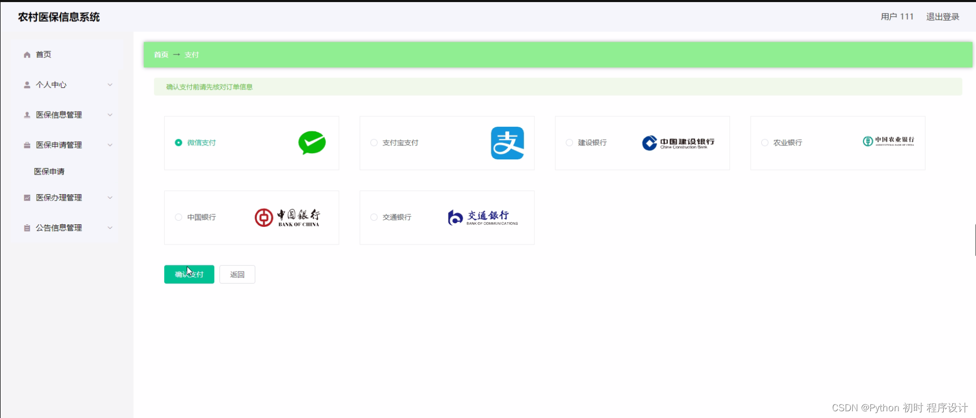Click the 农业银行 label text

coord(788,143)
